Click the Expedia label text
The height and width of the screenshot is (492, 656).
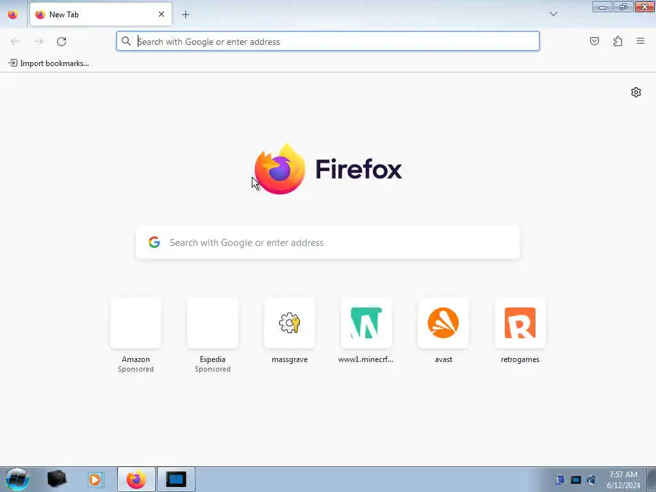213,359
